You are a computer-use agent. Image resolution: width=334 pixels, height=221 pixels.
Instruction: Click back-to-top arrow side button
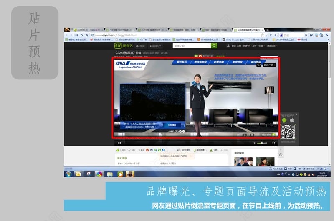(281, 149)
